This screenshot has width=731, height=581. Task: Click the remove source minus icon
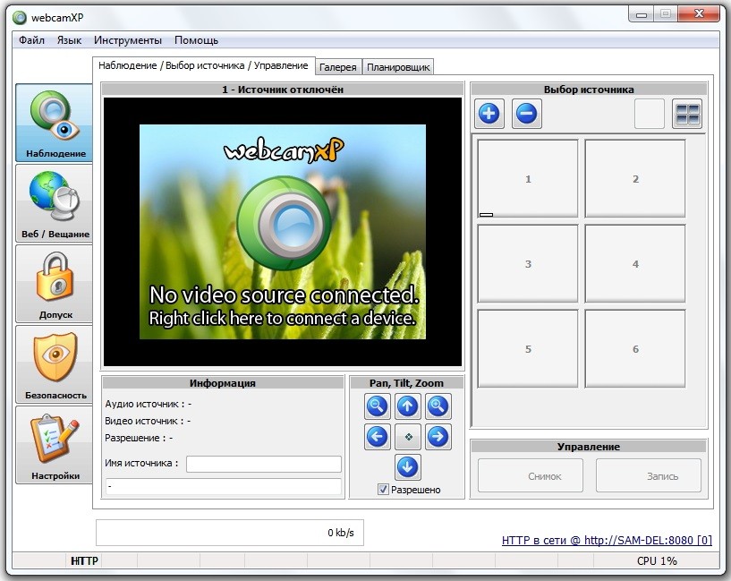(527, 114)
